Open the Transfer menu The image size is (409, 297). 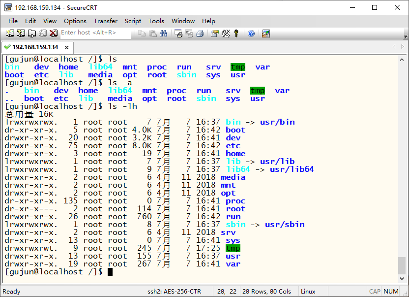(x=106, y=21)
